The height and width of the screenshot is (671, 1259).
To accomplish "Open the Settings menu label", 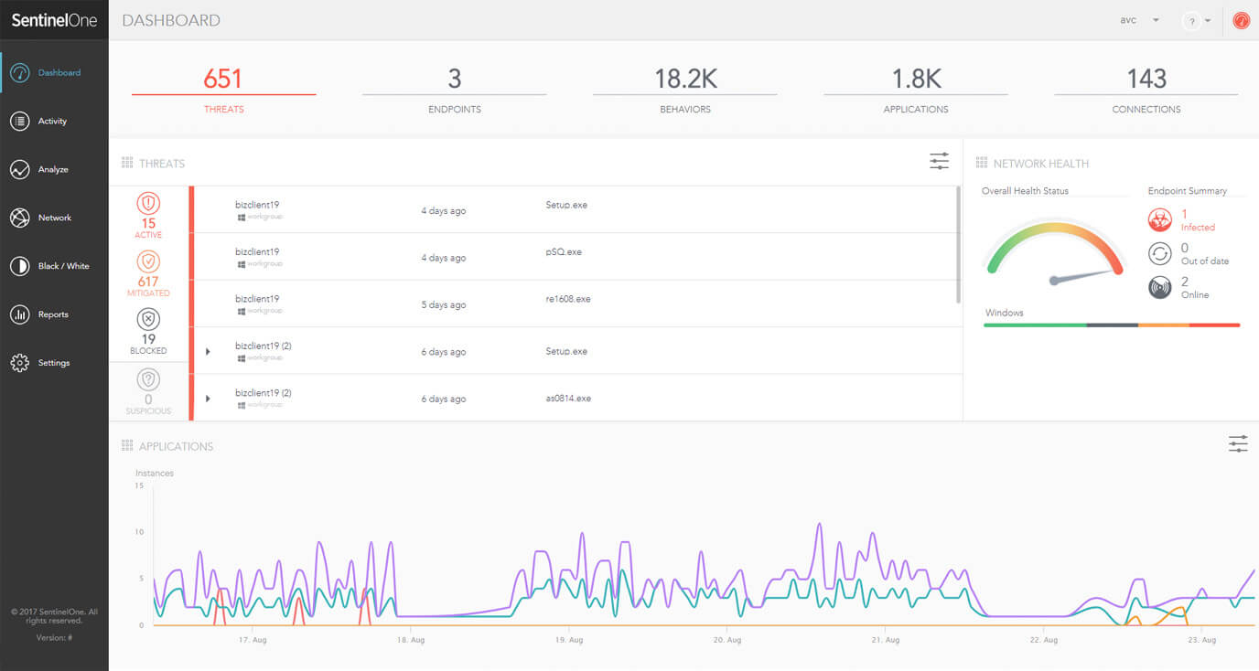I will (54, 363).
